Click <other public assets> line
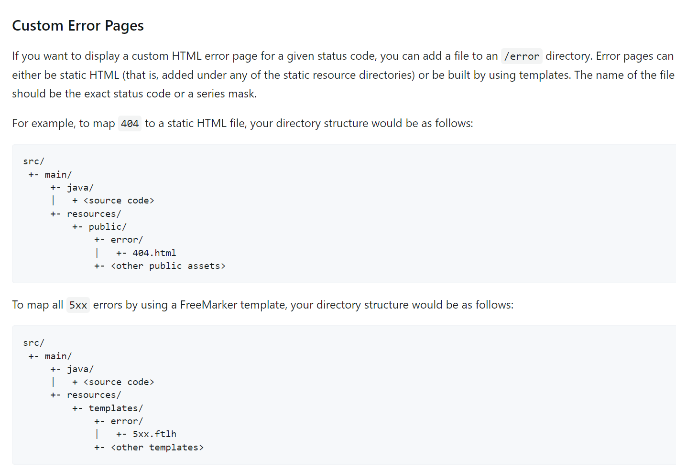 [168, 266]
